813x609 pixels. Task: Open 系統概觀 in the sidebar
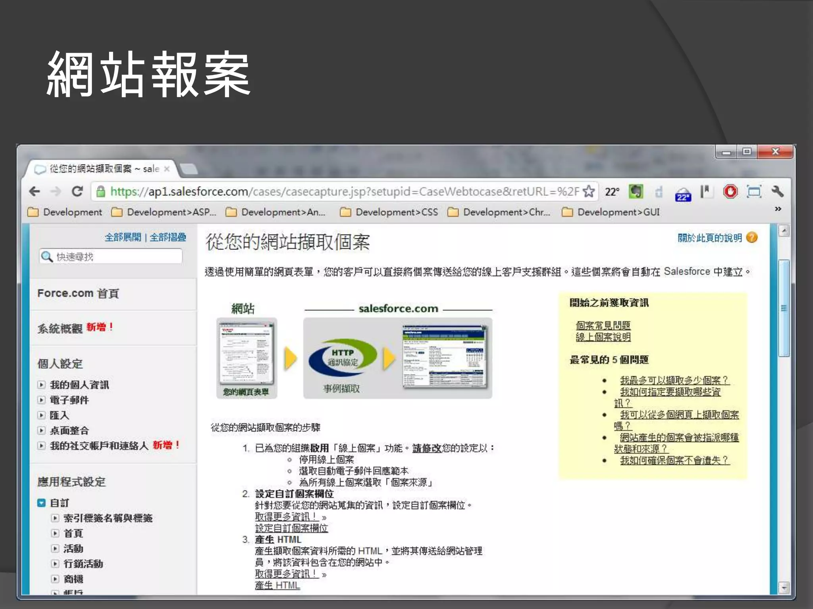click(x=60, y=328)
